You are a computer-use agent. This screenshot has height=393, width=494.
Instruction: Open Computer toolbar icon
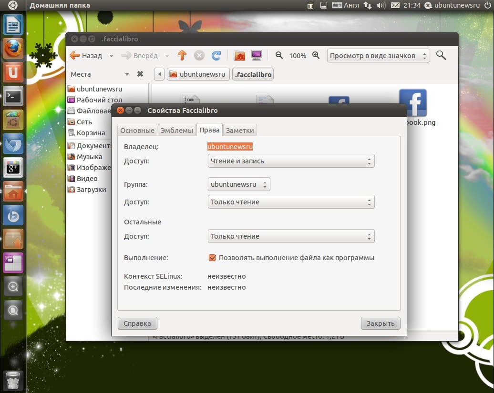(x=257, y=56)
